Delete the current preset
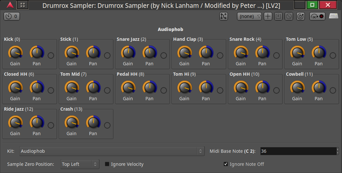The height and width of the screenshot is (173, 342). [289, 16]
